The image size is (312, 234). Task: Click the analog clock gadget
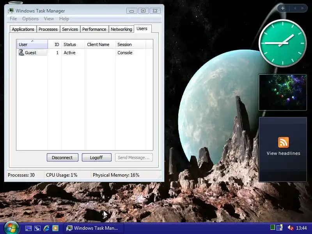tap(282, 43)
